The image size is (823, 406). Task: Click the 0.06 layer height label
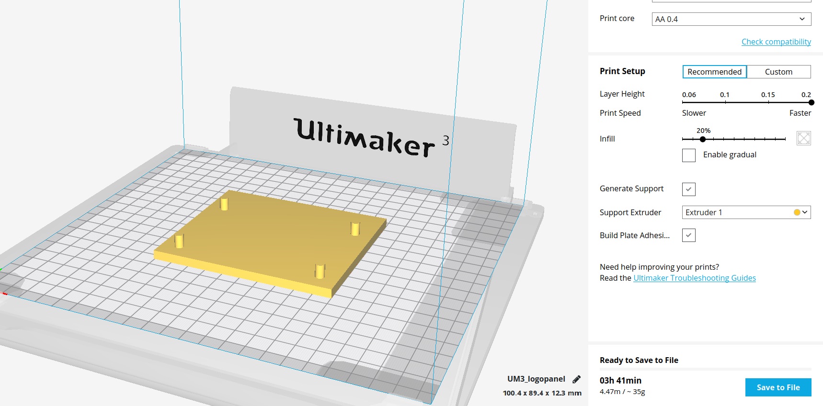pyautogui.click(x=689, y=95)
